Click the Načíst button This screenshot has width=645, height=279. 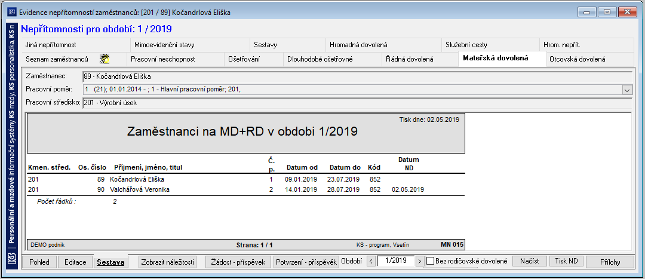coord(530,261)
